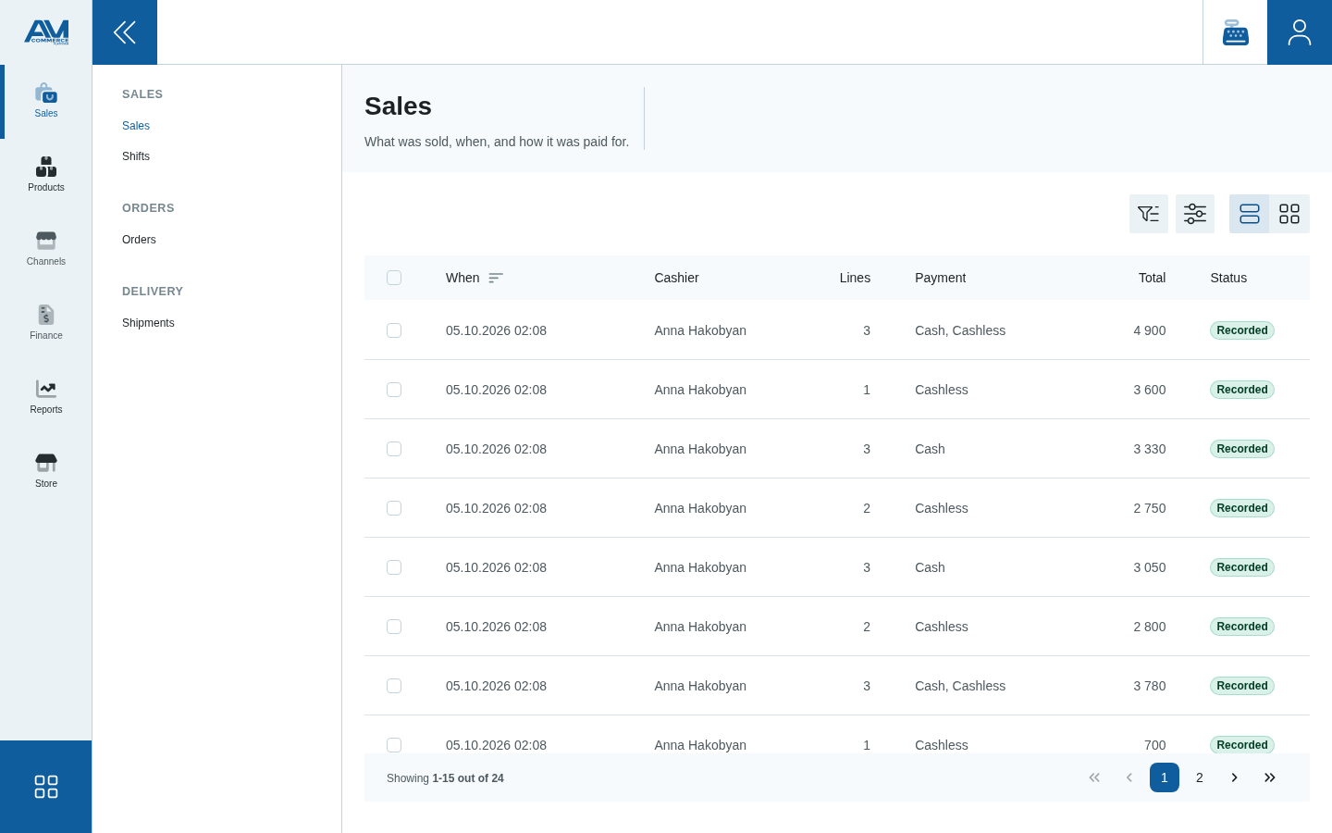Open the apps grid at sidebar bottom
1332x833 pixels.
(x=46, y=787)
